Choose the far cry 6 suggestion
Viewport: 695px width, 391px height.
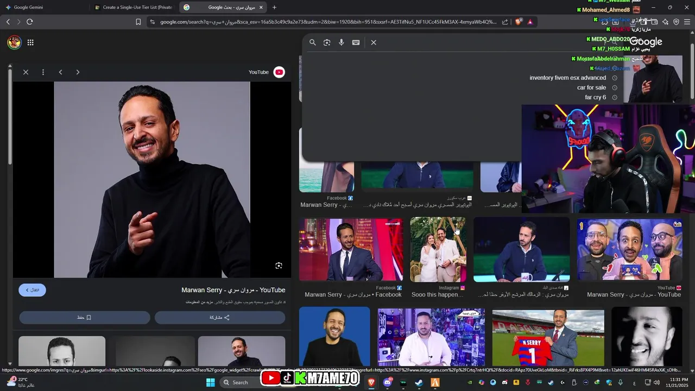tap(595, 97)
